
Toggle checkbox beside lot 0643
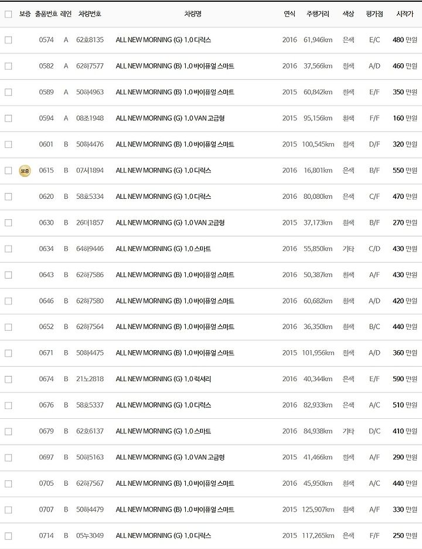point(8,275)
